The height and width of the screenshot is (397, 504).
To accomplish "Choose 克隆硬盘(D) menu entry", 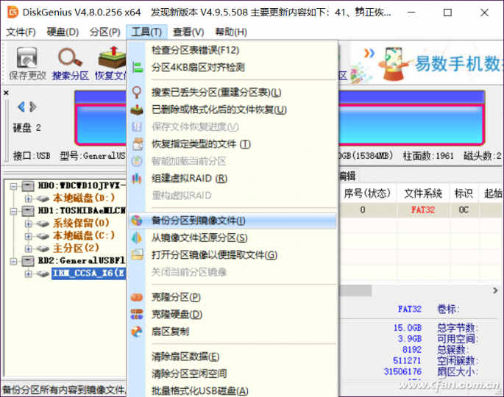I will click(232, 315).
